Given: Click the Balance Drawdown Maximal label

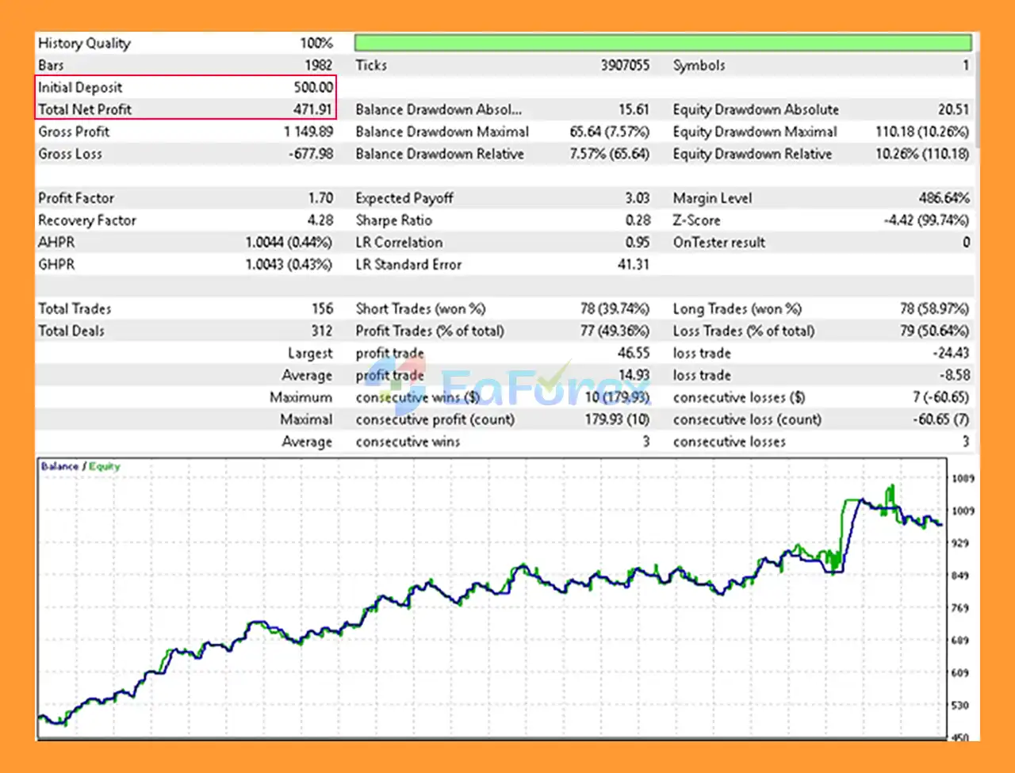Looking at the screenshot, I should coord(442,132).
